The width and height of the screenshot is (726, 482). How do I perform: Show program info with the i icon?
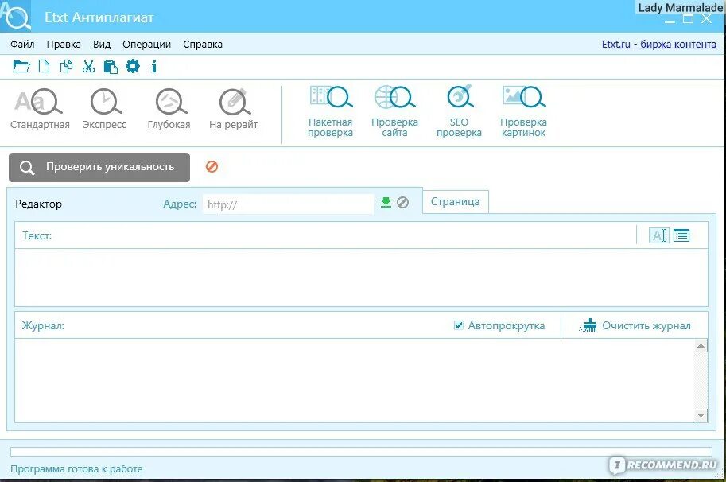[154, 67]
